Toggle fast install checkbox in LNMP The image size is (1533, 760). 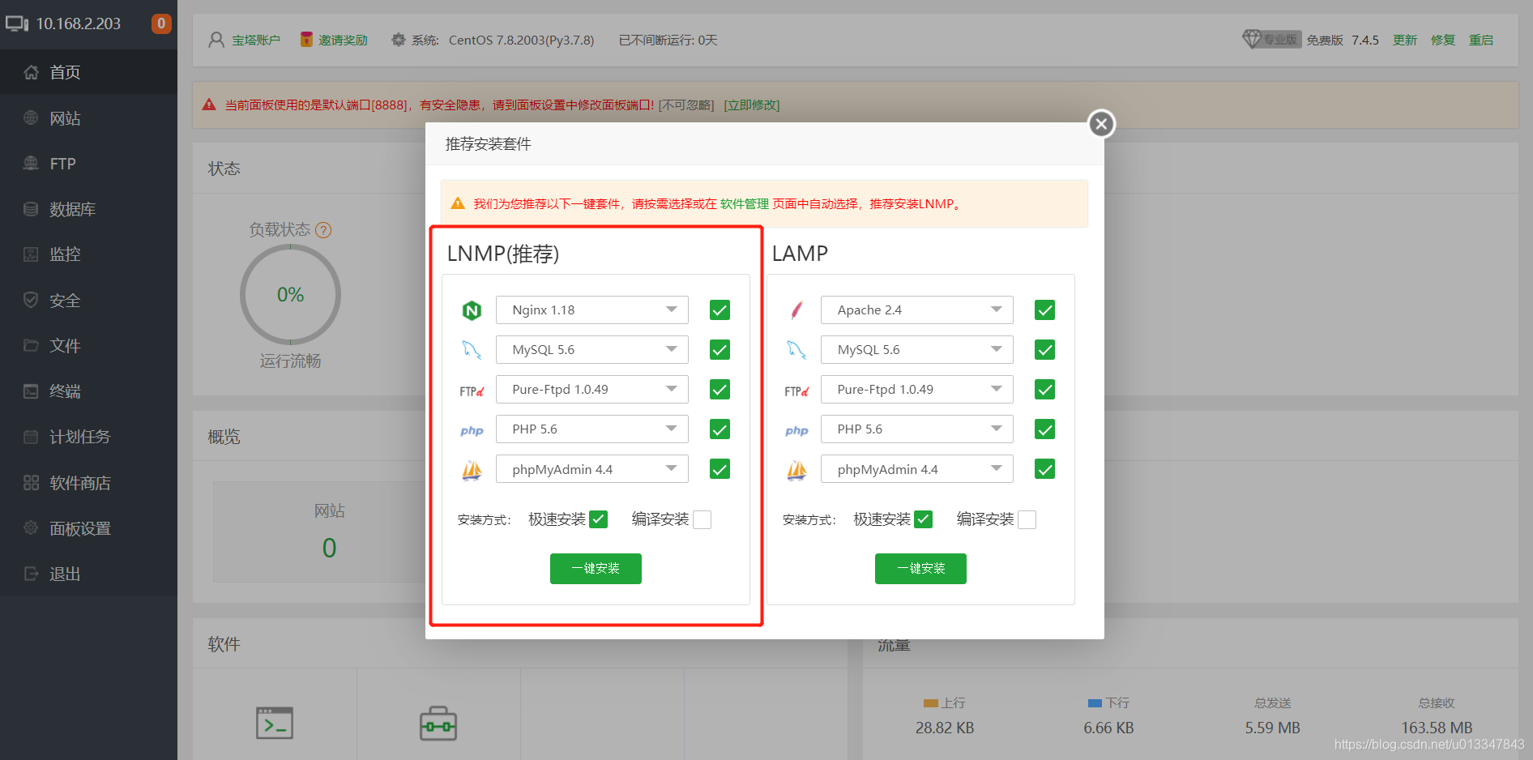click(x=599, y=519)
